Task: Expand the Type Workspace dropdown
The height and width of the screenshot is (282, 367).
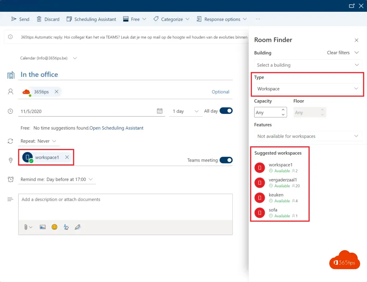Action: (x=308, y=89)
